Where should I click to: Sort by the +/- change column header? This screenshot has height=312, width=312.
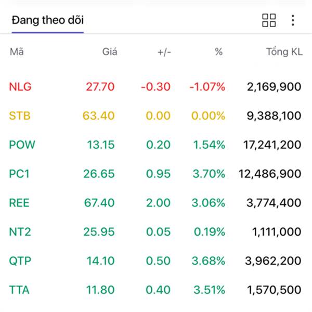(164, 51)
